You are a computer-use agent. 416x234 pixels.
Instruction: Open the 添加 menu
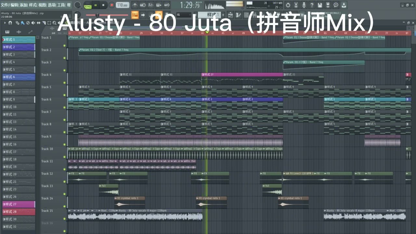[23, 5]
